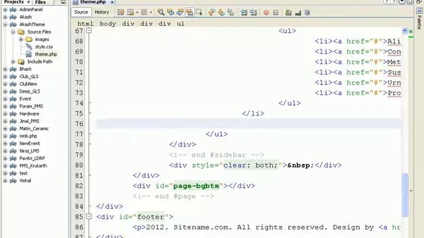The image size is (424, 238).
Task: Select the Event project
Action: coord(25,99)
